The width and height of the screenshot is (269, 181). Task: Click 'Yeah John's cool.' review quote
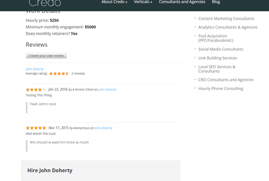point(43,104)
